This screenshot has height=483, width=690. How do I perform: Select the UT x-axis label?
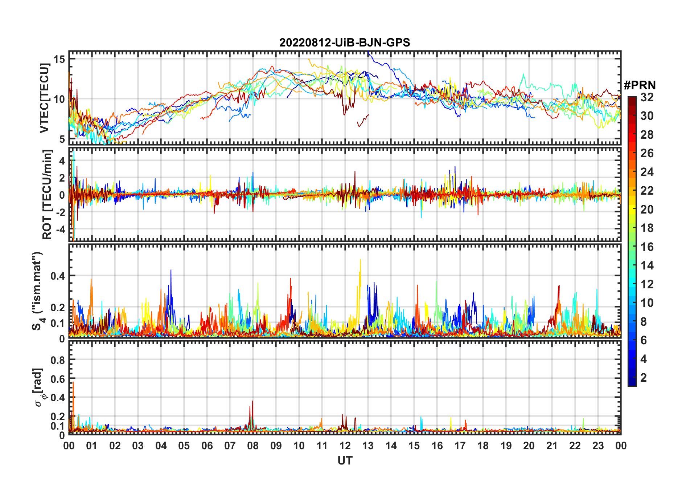(345, 461)
